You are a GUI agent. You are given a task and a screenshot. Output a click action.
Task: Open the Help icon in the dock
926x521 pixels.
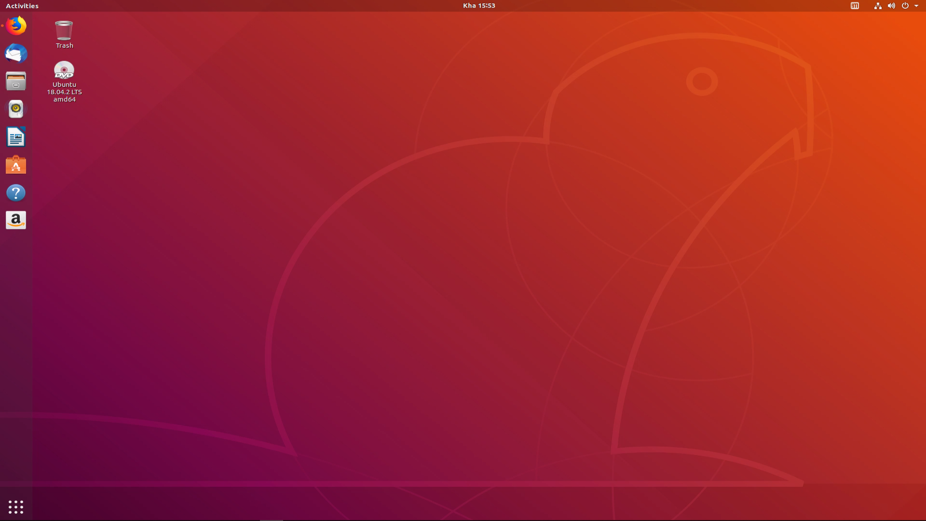click(16, 193)
